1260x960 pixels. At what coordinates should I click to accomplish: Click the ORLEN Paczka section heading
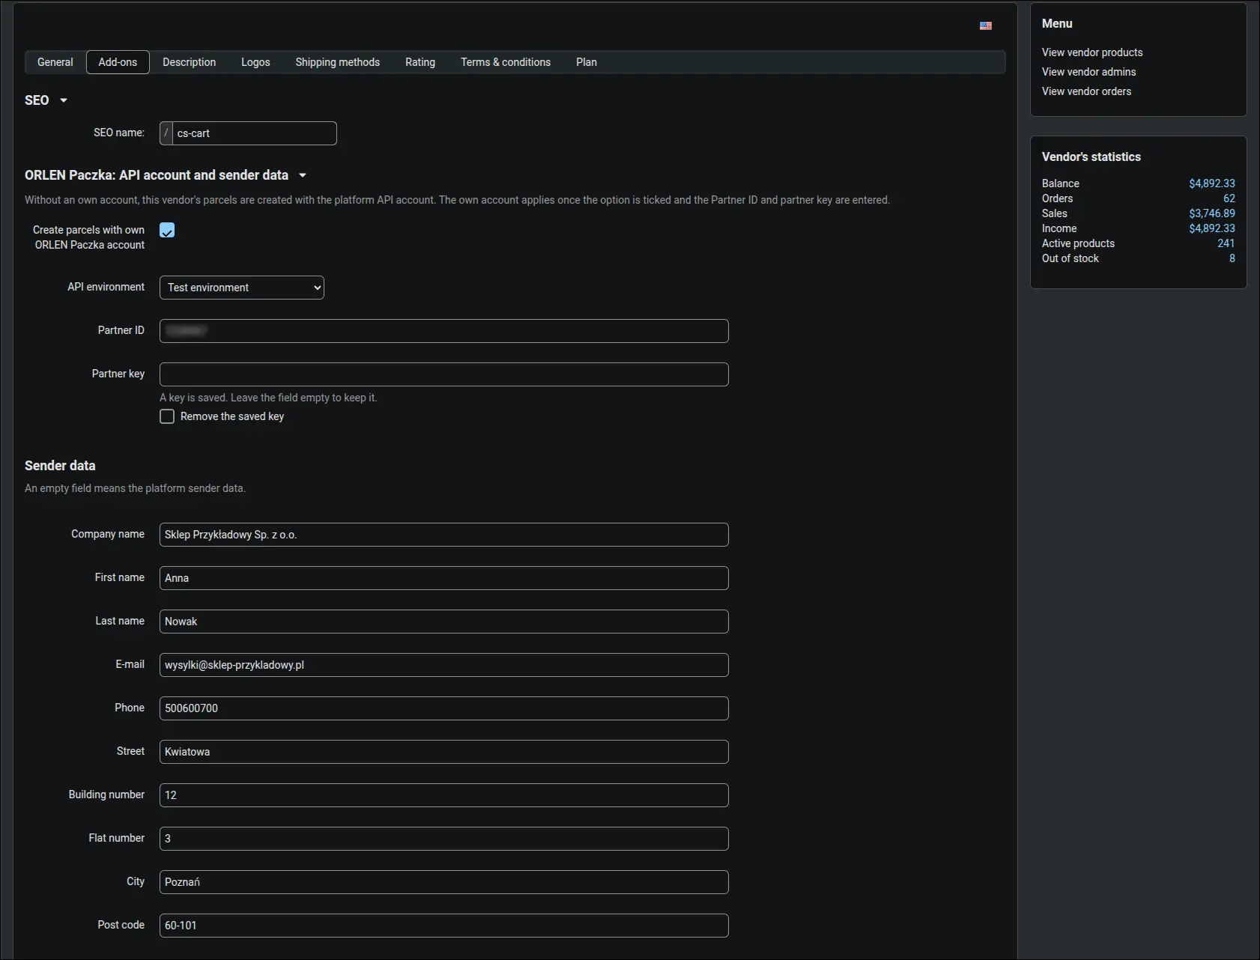157,175
